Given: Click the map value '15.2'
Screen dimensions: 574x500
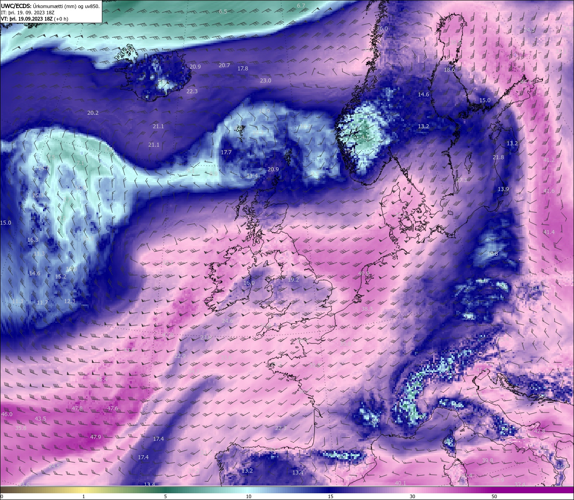Looking at the screenshot, I should point(61,277).
